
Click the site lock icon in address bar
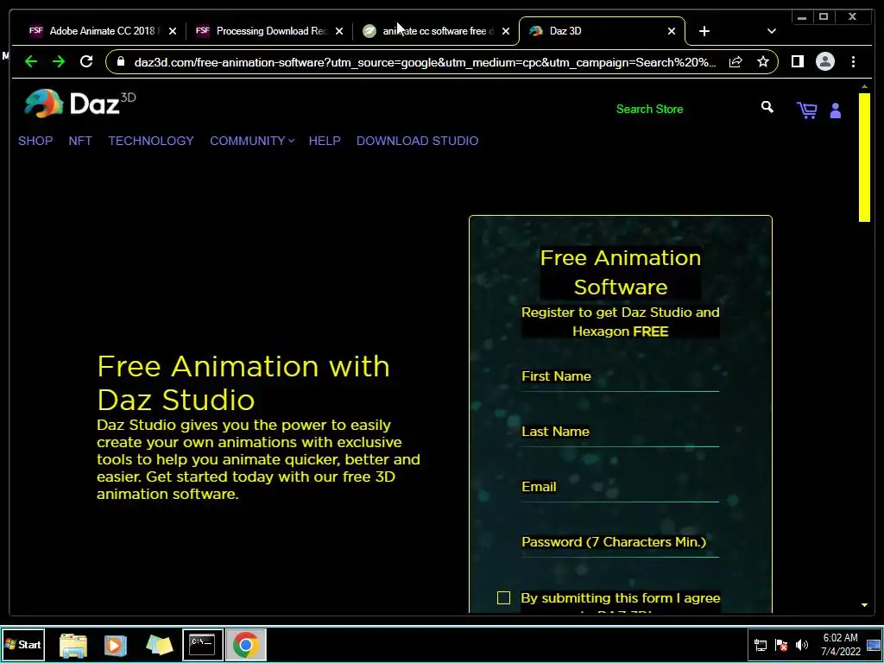pyautogui.click(x=121, y=61)
